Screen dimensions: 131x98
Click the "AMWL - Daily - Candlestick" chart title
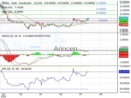(17, 3)
